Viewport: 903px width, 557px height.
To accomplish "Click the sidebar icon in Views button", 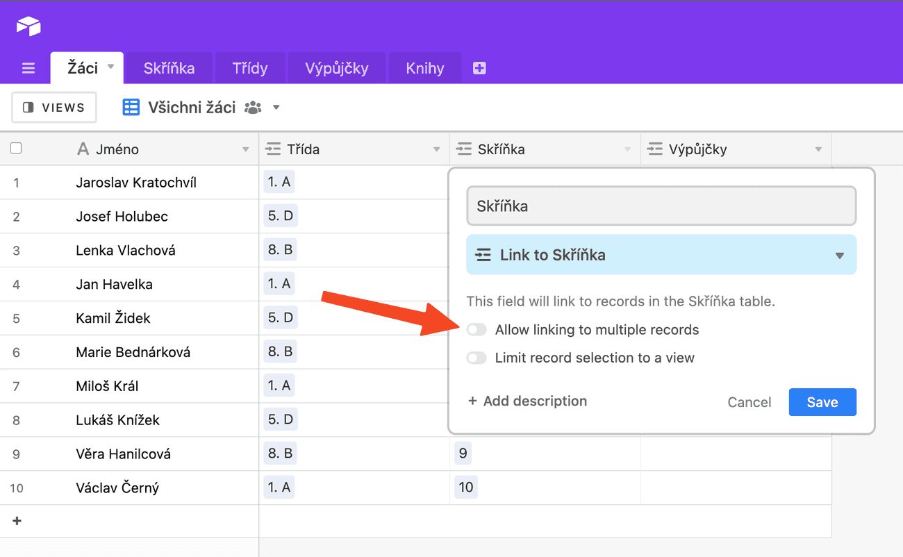I will (28, 108).
